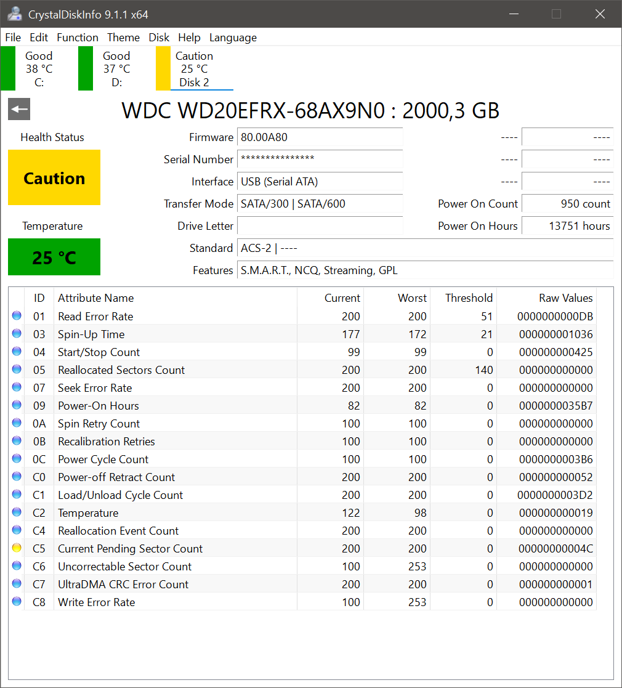Open the Disk menu
The image size is (622, 688).
pos(159,38)
